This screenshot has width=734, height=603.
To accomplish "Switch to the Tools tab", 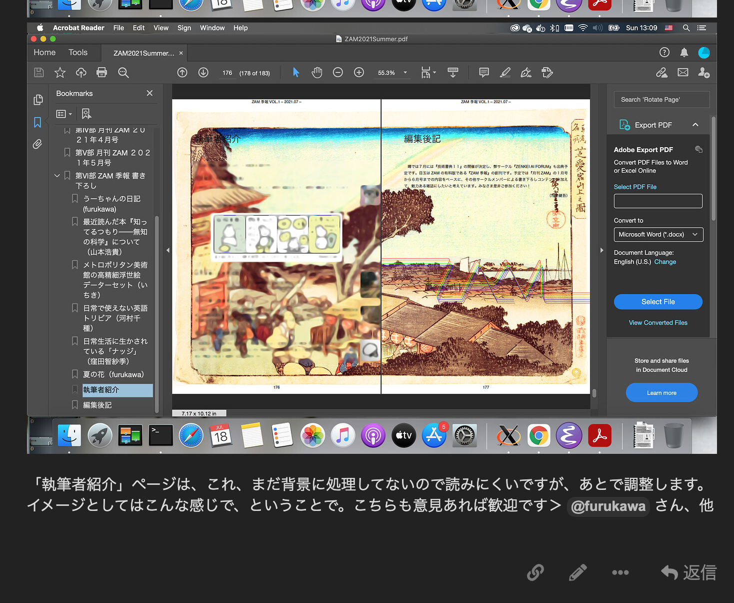I will point(78,53).
